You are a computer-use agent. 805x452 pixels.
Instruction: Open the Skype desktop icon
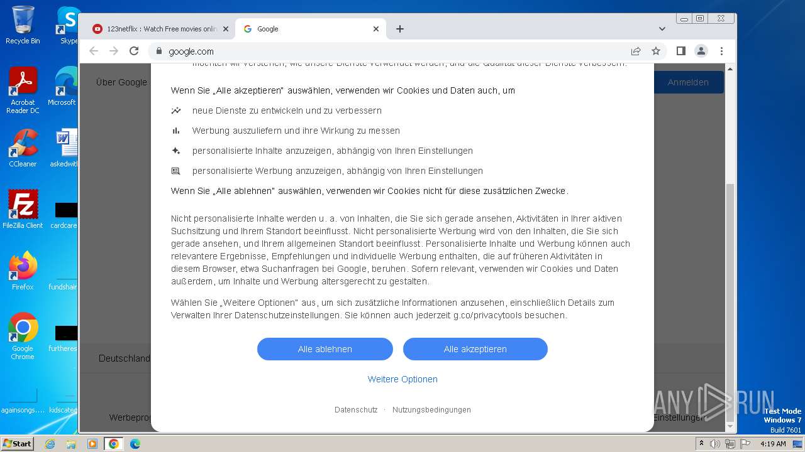(x=67, y=25)
